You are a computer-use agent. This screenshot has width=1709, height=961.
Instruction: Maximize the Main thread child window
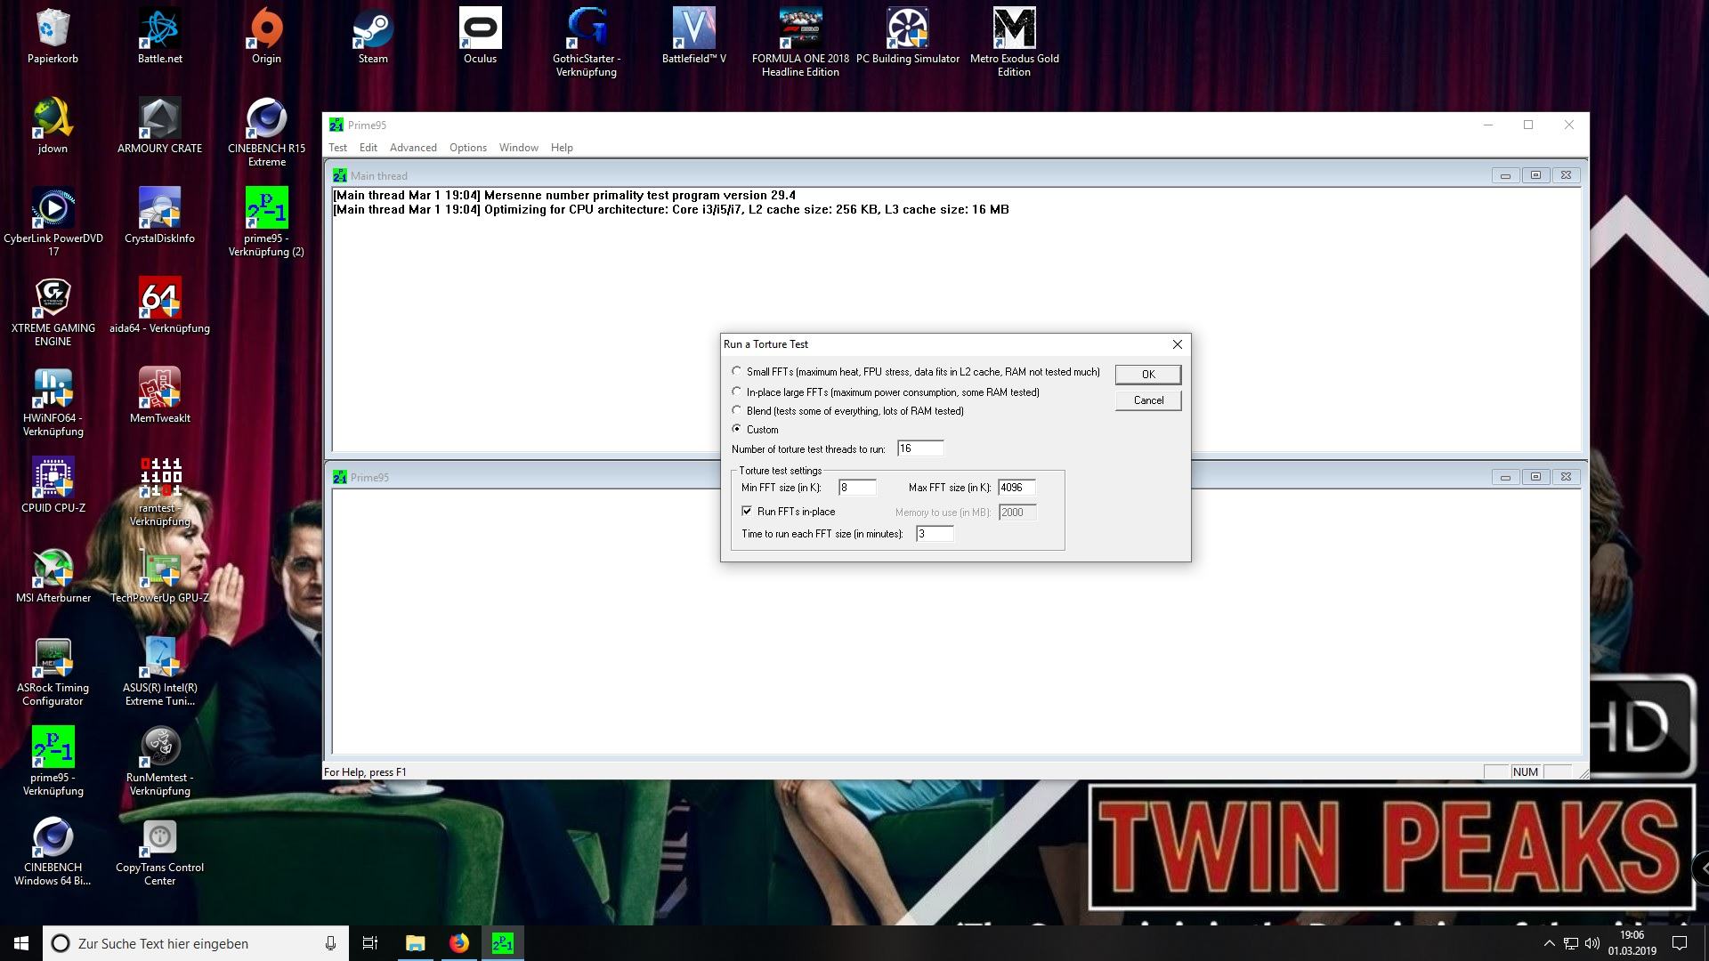click(x=1535, y=175)
